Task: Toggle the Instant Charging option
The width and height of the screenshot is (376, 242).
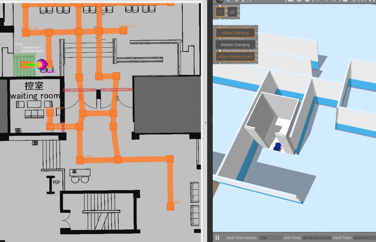Action: click(x=235, y=45)
